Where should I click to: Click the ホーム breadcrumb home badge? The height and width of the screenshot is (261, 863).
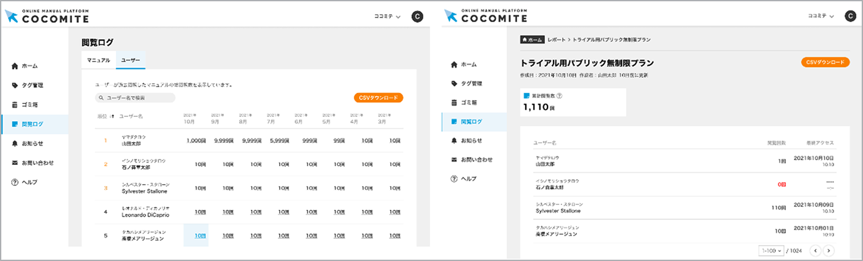(533, 39)
